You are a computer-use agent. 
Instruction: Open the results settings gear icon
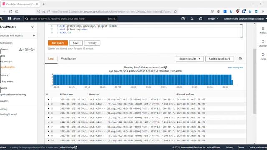click(240, 59)
